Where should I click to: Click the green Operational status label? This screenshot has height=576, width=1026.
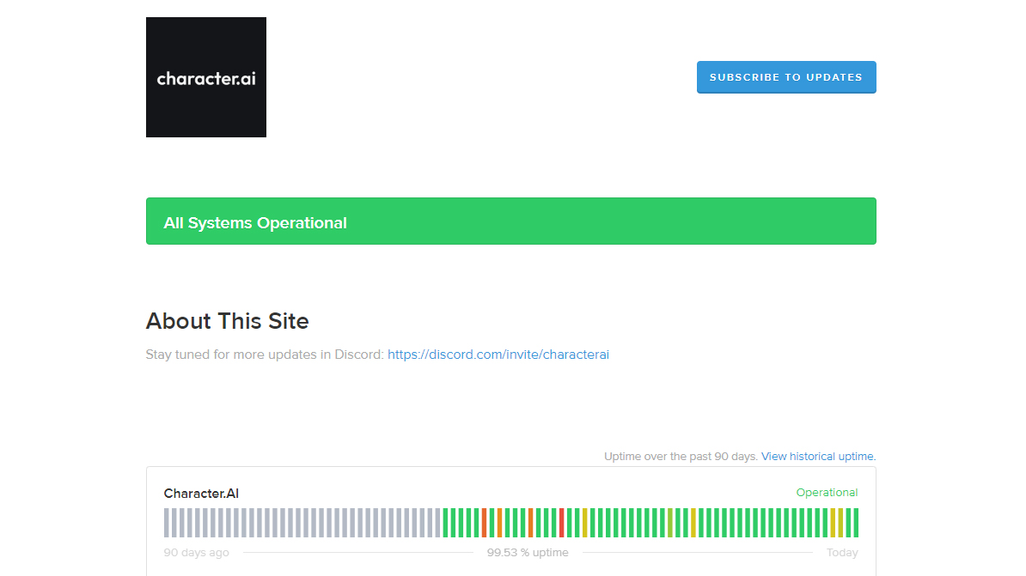click(x=827, y=493)
